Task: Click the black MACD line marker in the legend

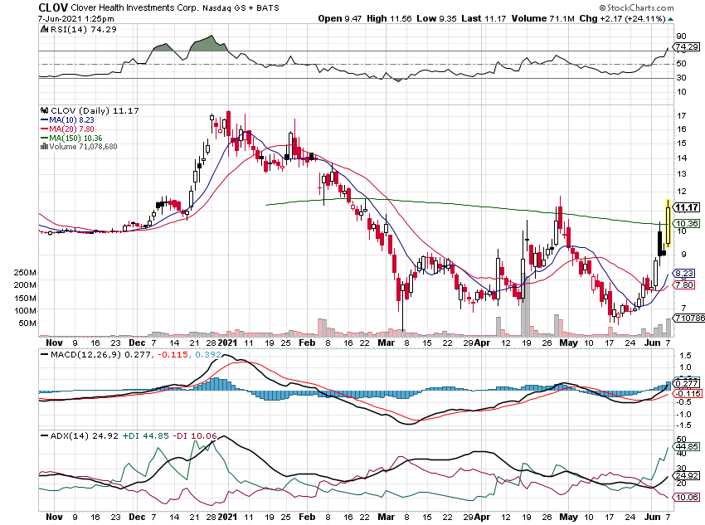Action: [x=44, y=354]
